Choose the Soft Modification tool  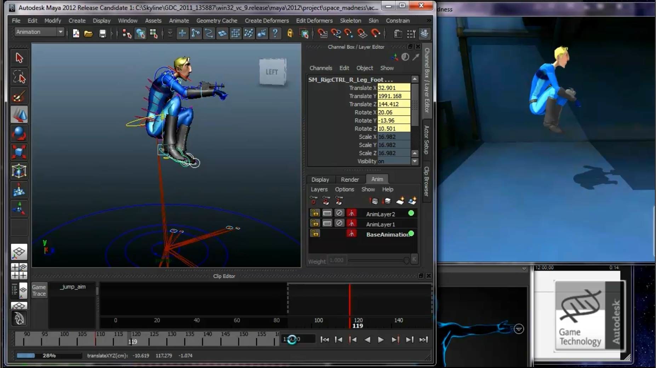tap(19, 190)
